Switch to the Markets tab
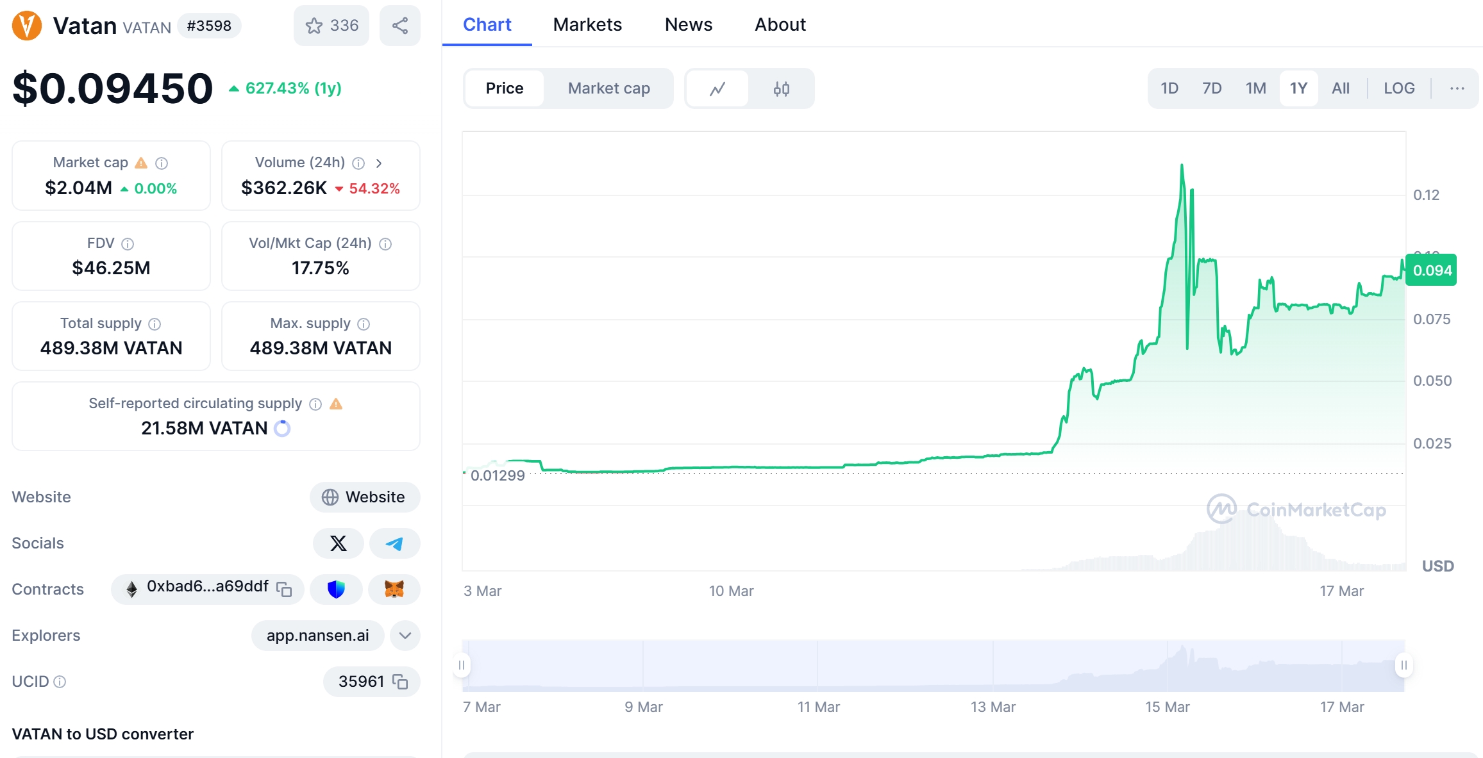Image resolution: width=1483 pixels, height=758 pixels. point(587,24)
